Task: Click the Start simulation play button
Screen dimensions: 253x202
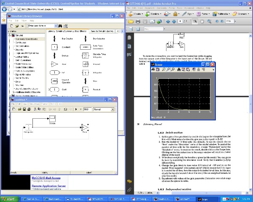Action: (76, 109)
